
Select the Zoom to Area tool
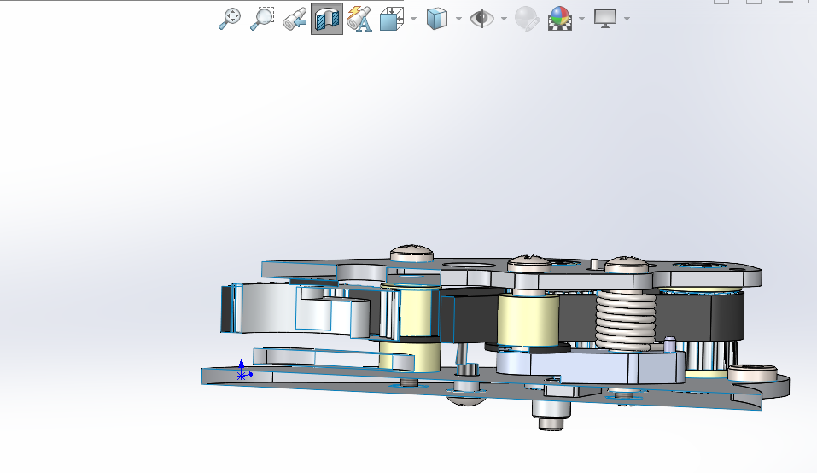(x=261, y=18)
